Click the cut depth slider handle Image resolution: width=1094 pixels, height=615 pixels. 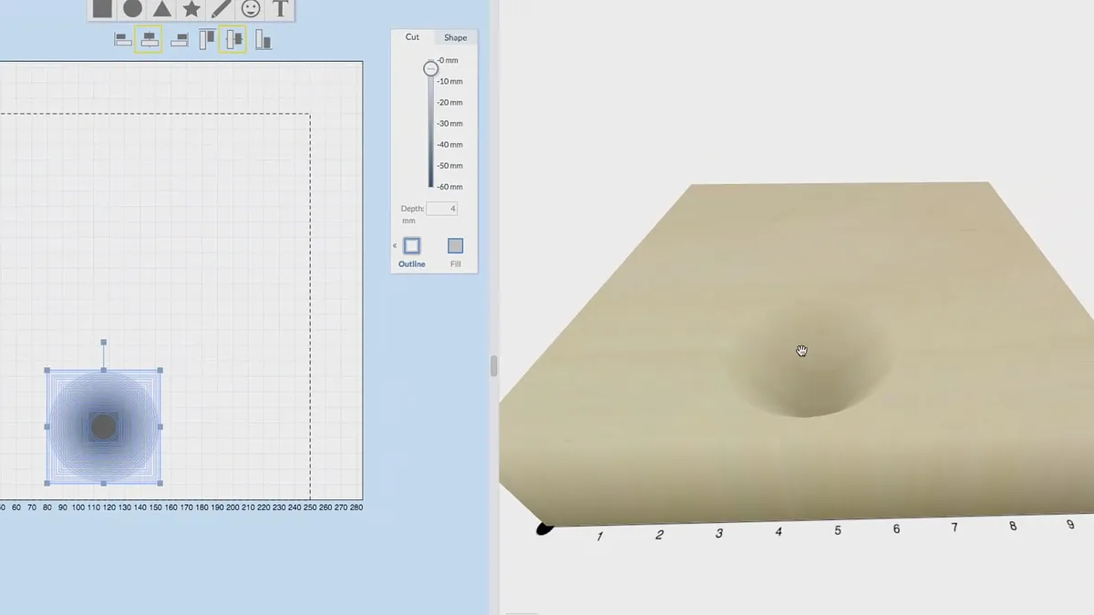click(431, 68)
